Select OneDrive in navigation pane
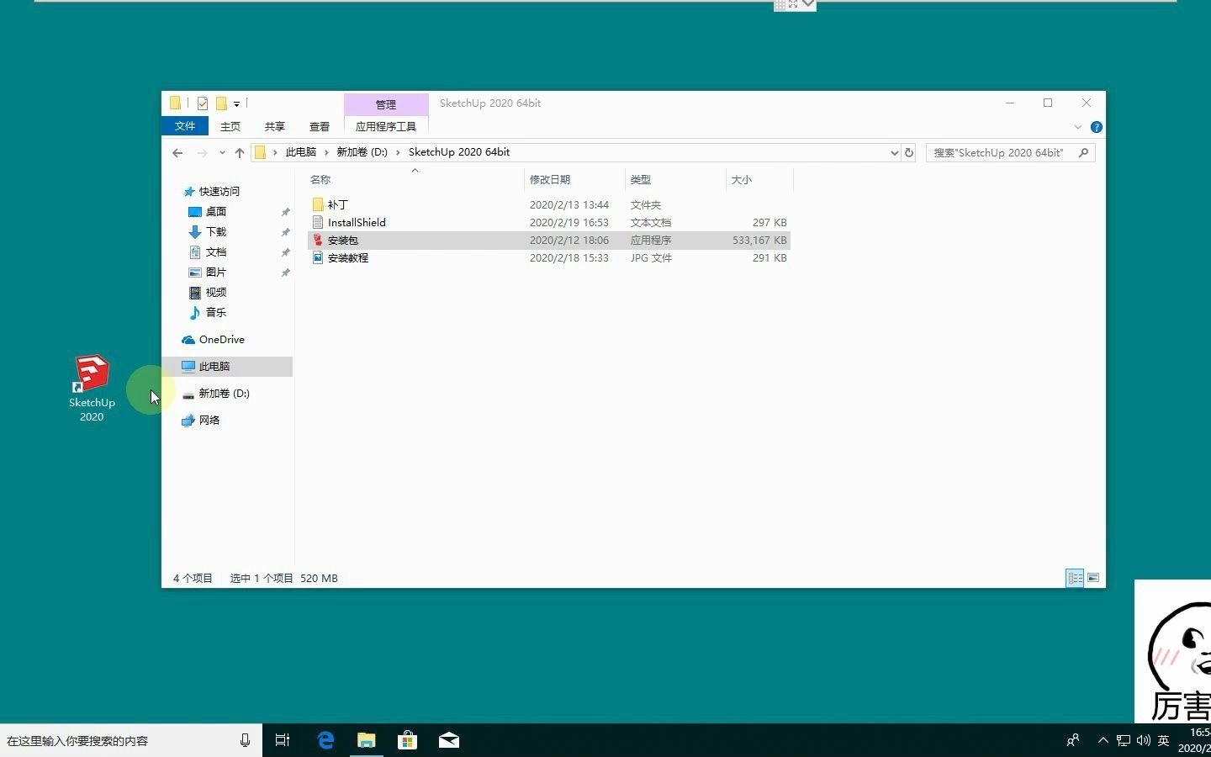 tap(222, 339)
